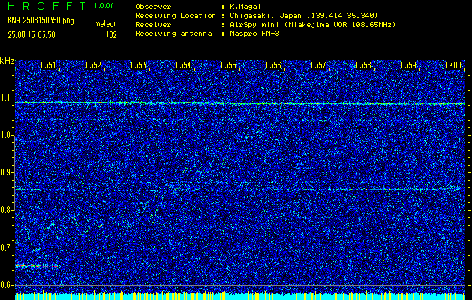
Task: Click the version label 1.00f
Action: coord(104,6)
